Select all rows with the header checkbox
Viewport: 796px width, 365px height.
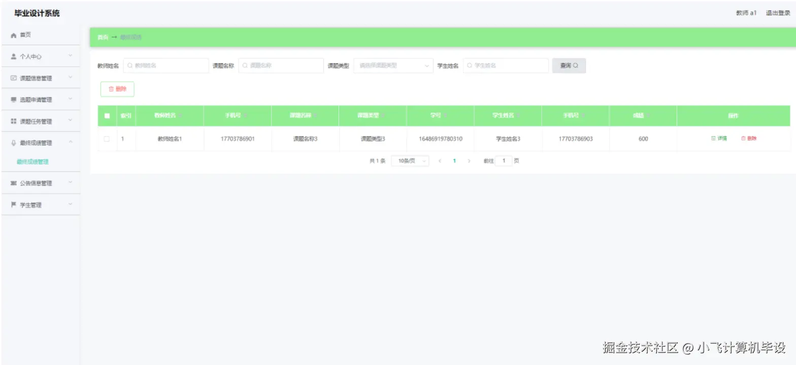coord(107,116)
